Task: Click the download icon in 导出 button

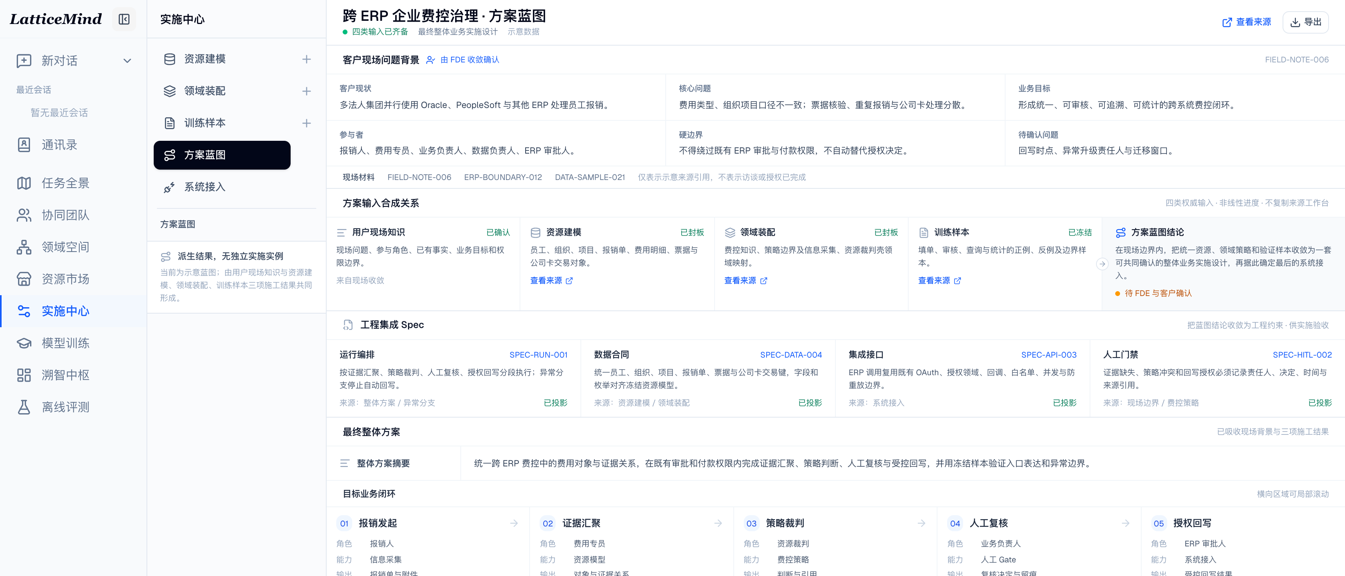Action: coord(1295,22)
